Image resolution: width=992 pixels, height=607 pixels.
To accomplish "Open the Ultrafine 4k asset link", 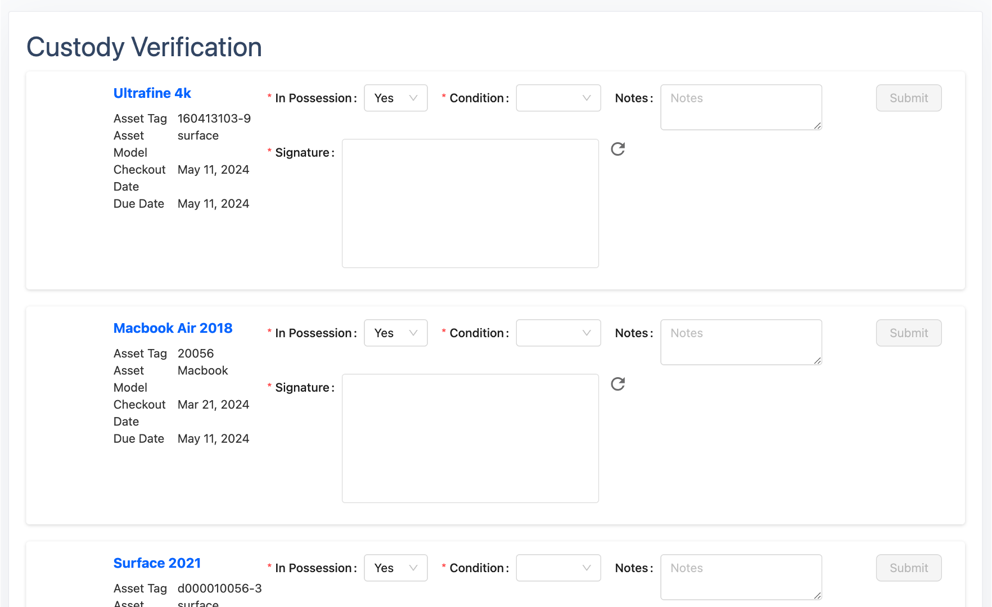I will [x=152, y=93].
